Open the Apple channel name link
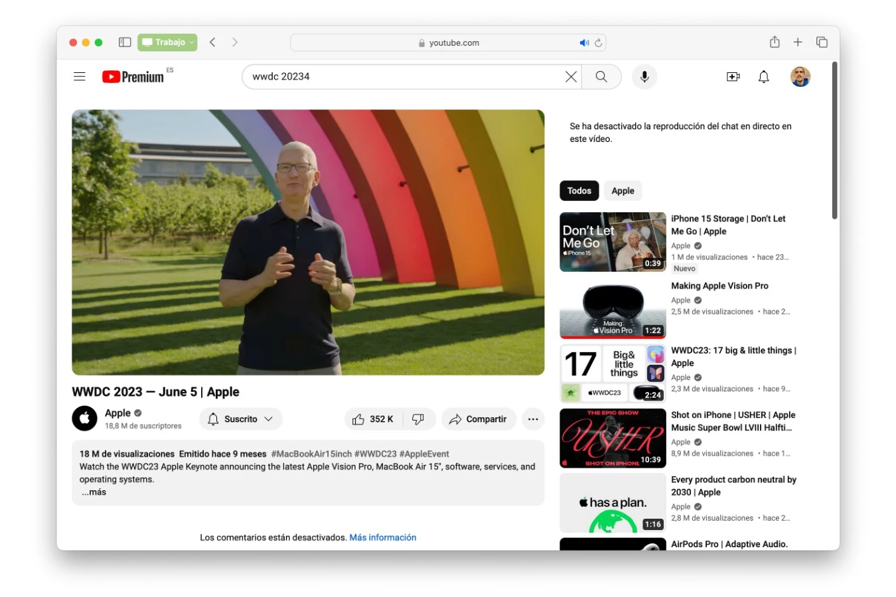896x597 pixels. (117, 413)
